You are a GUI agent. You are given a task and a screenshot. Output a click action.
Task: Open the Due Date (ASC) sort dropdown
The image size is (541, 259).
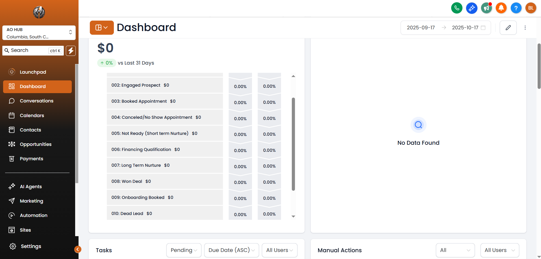click(231, 250)
